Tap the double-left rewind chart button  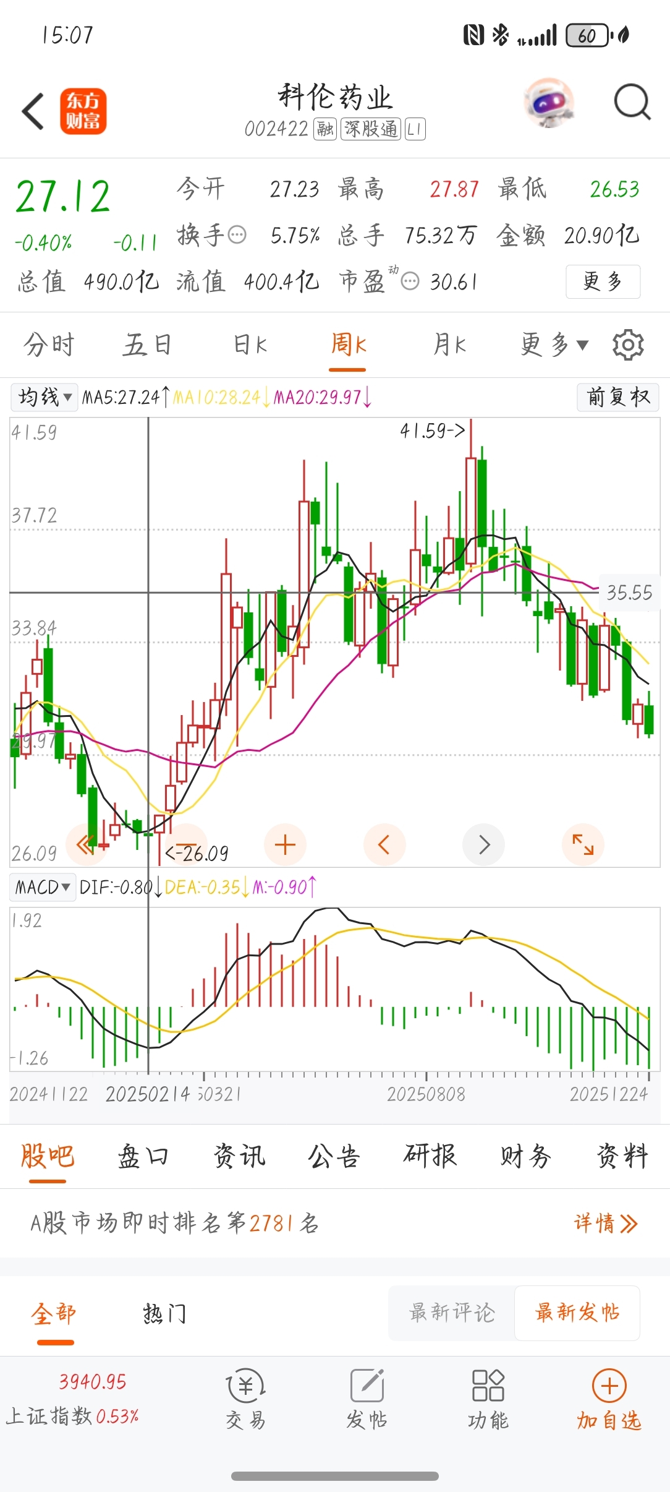point(87,844)
